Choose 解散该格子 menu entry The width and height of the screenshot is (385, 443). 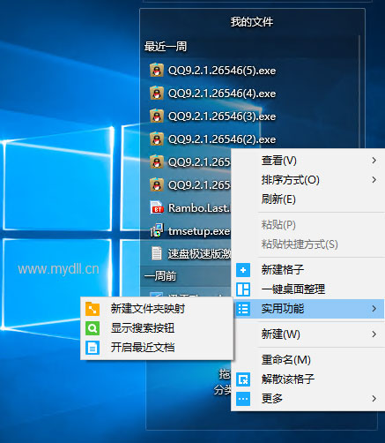[x=307, y=379]
